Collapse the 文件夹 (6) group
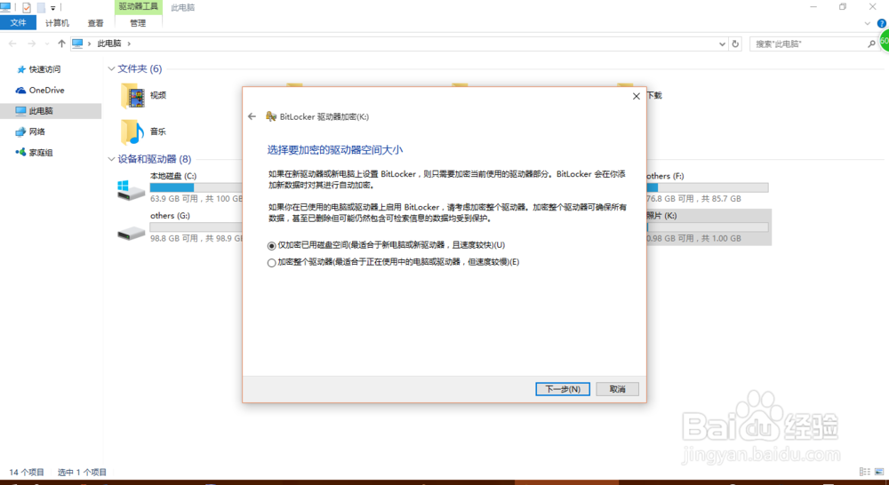The height and width of the screenshot is (485, 889). [x=111, y=68]
